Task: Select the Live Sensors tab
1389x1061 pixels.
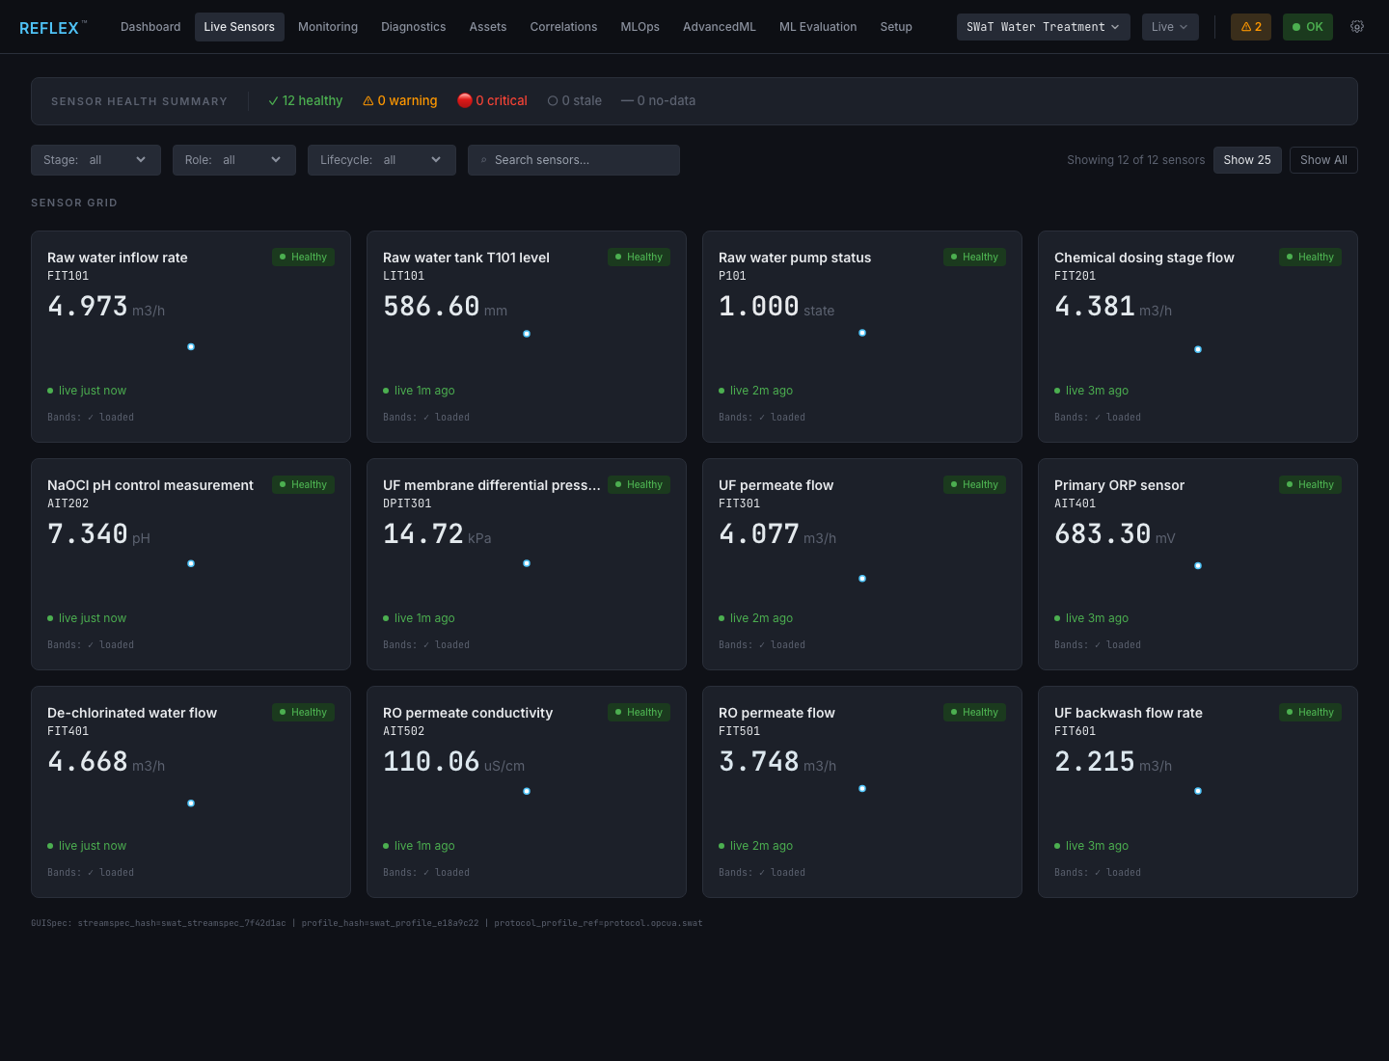Action: pos(239,27)
